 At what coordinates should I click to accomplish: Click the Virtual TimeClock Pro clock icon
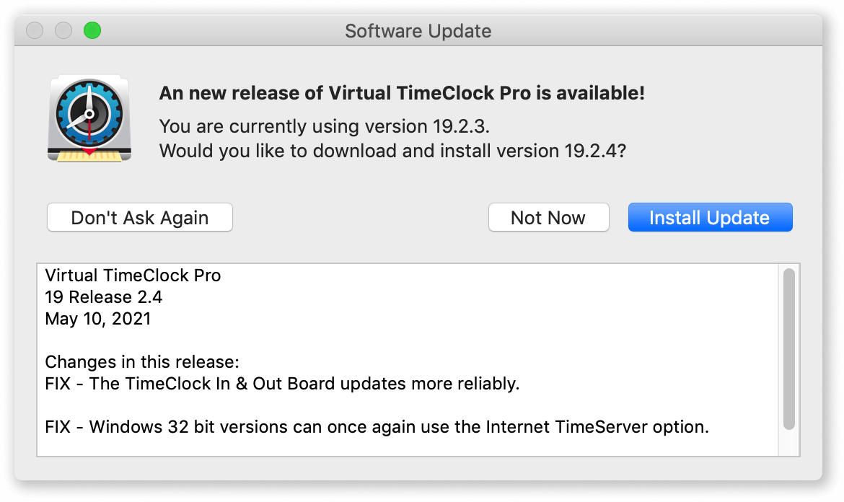coord(89,118)
